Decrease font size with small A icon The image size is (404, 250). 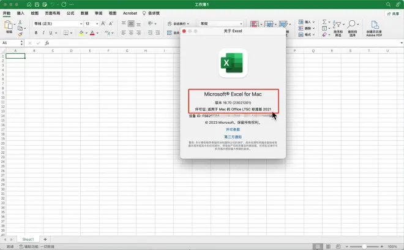[x=111, y=23]
